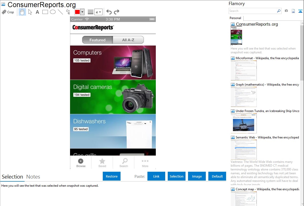Click the "194 tested" label
Image resolution: width=304 pixels, height=206 pixels.
pyautogui.click(x=82, y=95)
